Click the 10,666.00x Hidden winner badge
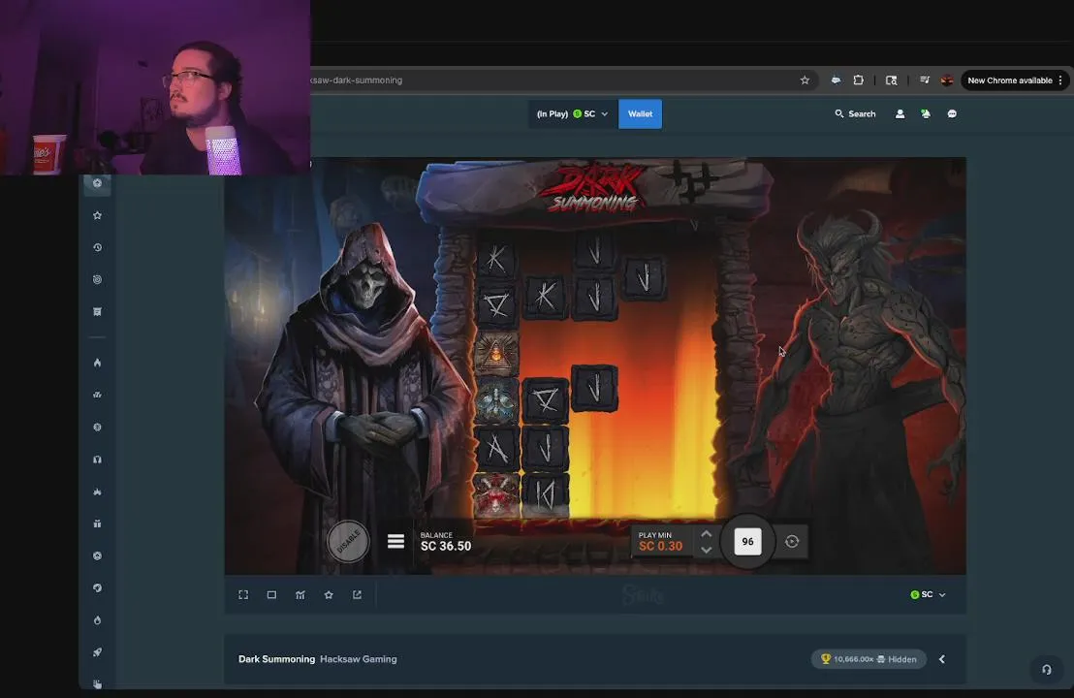Screen dimensions: 1074x698 click(x=869, y=659)
